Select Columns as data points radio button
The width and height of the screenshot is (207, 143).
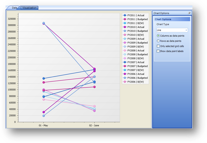(158, 36)
